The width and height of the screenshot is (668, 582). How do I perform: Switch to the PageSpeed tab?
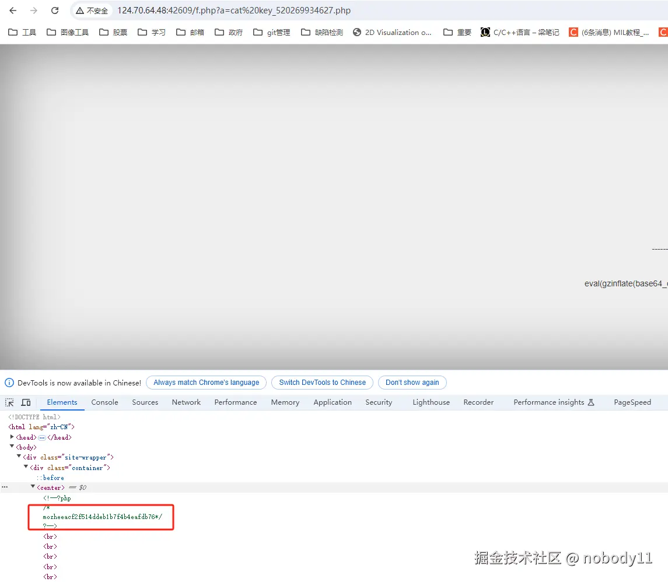[x=632, y=402]
